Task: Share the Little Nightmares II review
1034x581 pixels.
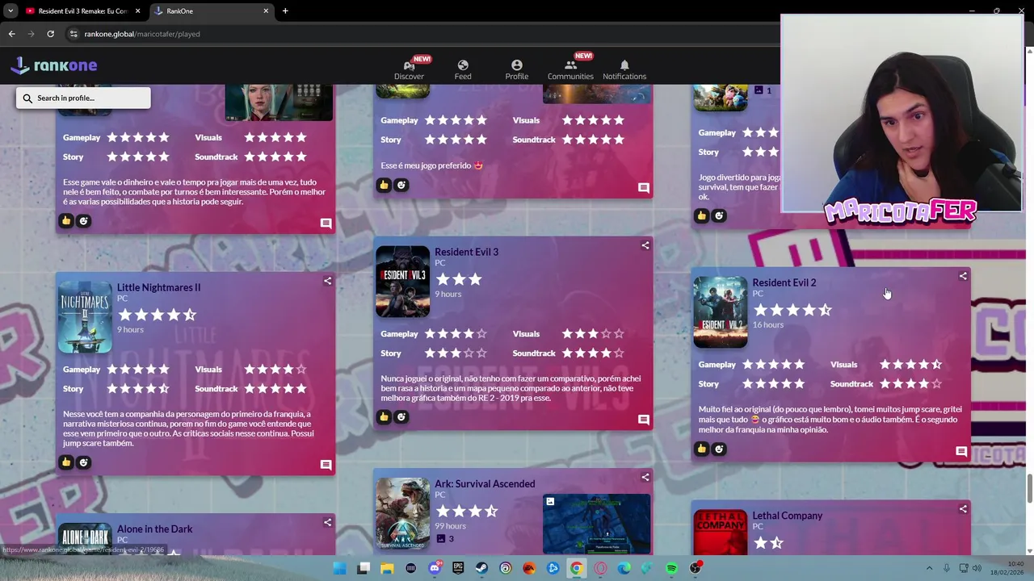Action: coord(327,281)
